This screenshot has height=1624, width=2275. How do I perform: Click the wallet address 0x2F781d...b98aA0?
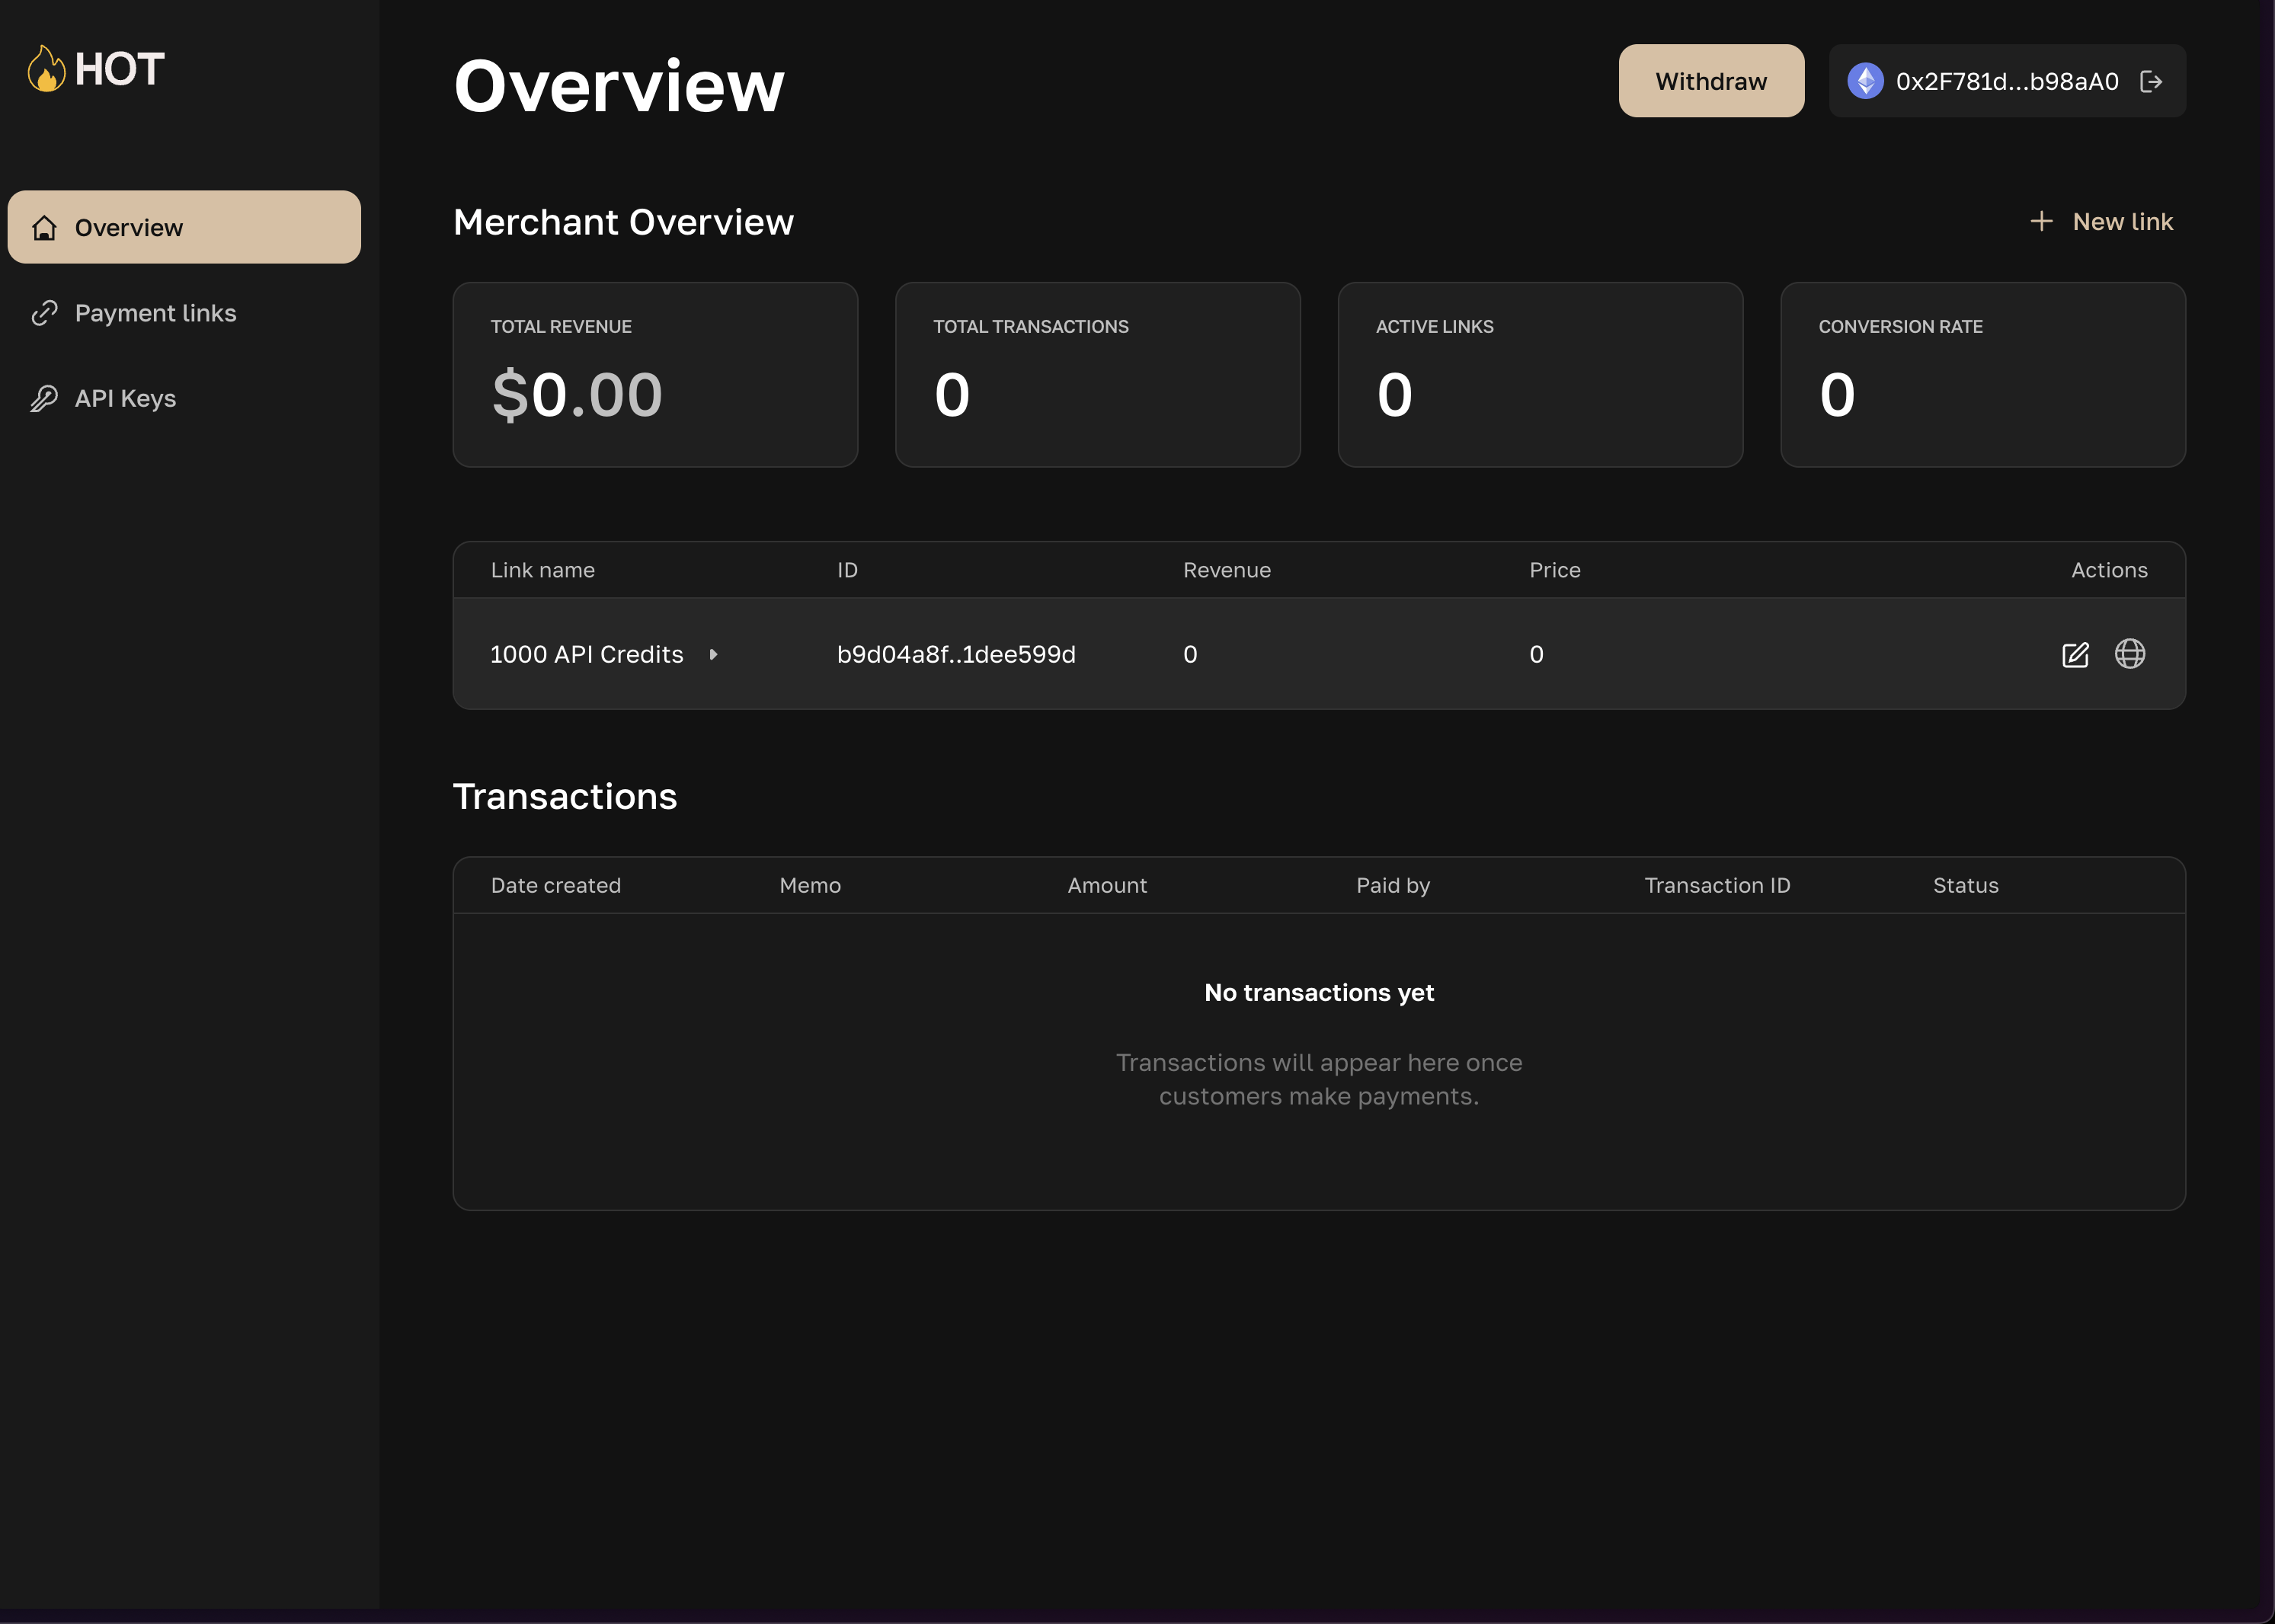pos(2006,81)
